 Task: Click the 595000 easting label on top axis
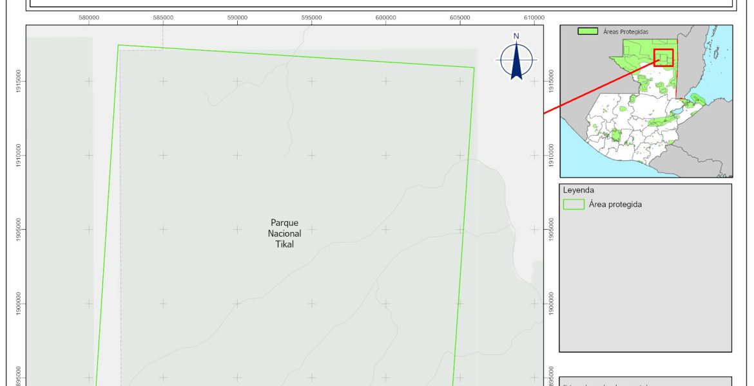(311, 17)
